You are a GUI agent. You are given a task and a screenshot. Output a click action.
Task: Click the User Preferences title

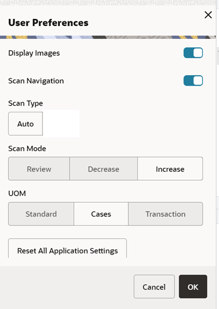click(x=48, y=22)
